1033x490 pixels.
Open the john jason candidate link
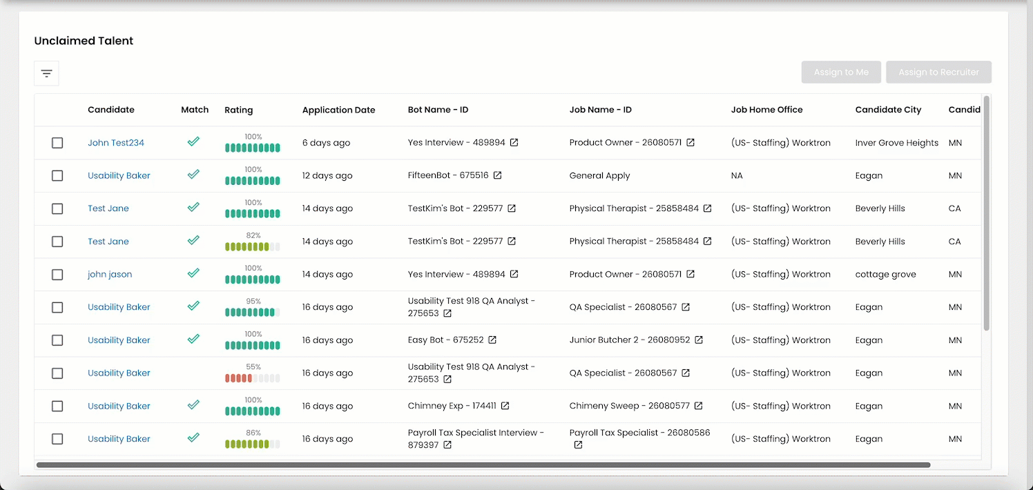click(x=110, y=275)
